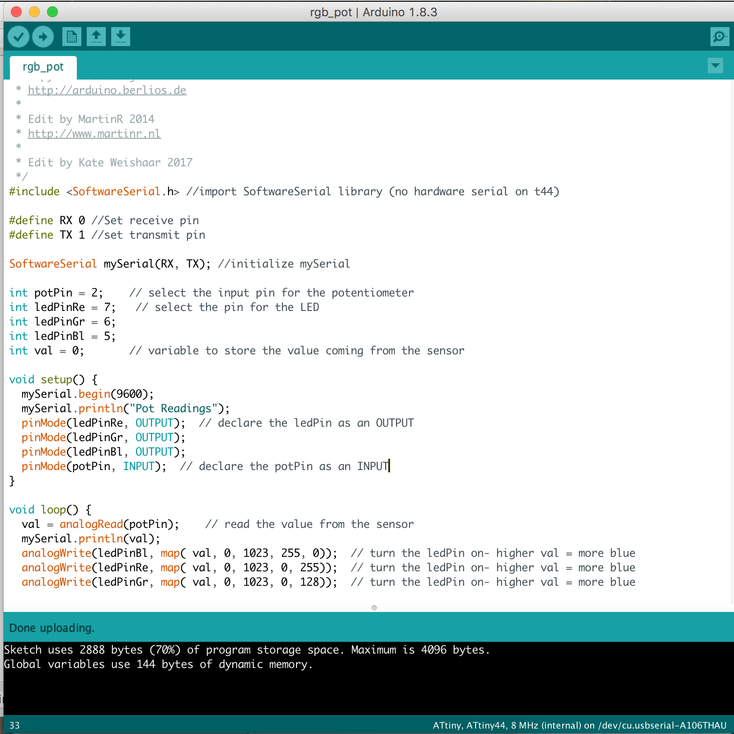The width and height of the screenshot is (734, 734).
Task: Click the 'void setup() {' line
Action: coord(53,379)
